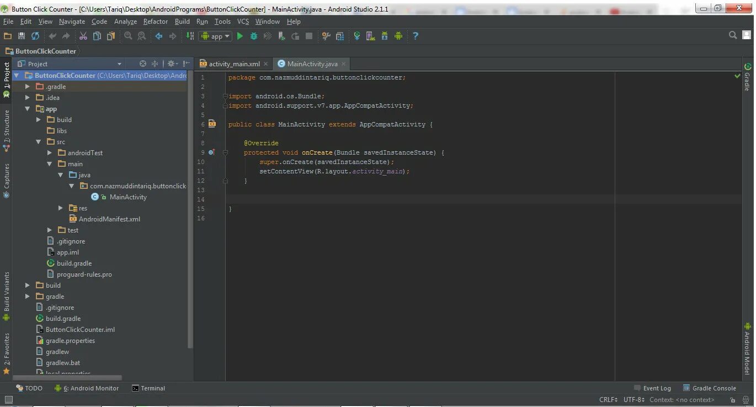Image resolution: width=756 pixels, height=407 pixels.
Task: Click Scroll from Source target icon
Action: coord(143,64)
